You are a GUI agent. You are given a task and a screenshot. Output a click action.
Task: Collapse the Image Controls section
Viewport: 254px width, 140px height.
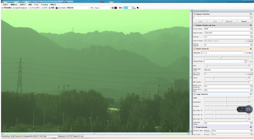195,94
